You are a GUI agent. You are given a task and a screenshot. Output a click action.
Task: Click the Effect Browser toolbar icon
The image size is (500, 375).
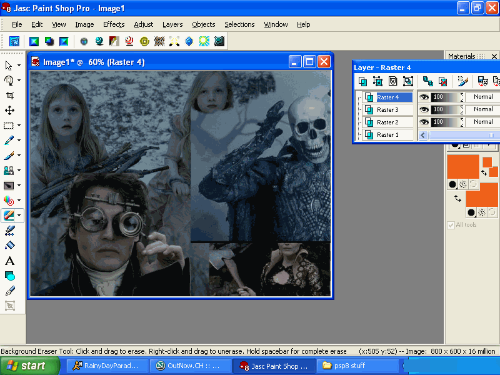pos(14,41)
